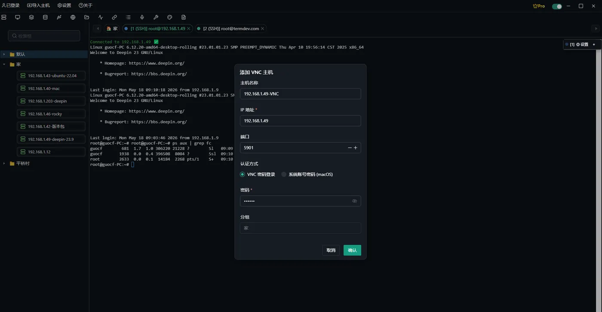This screenshot has height=312, width=602.
Task: Click the microphone icon in toolbar
Action: [x=142, y=17]
